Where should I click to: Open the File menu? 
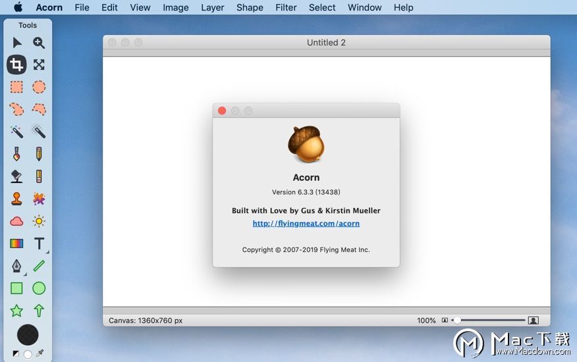(x=82, y=7)
